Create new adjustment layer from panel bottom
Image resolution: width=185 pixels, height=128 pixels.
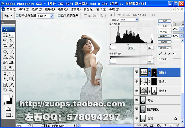158,125
